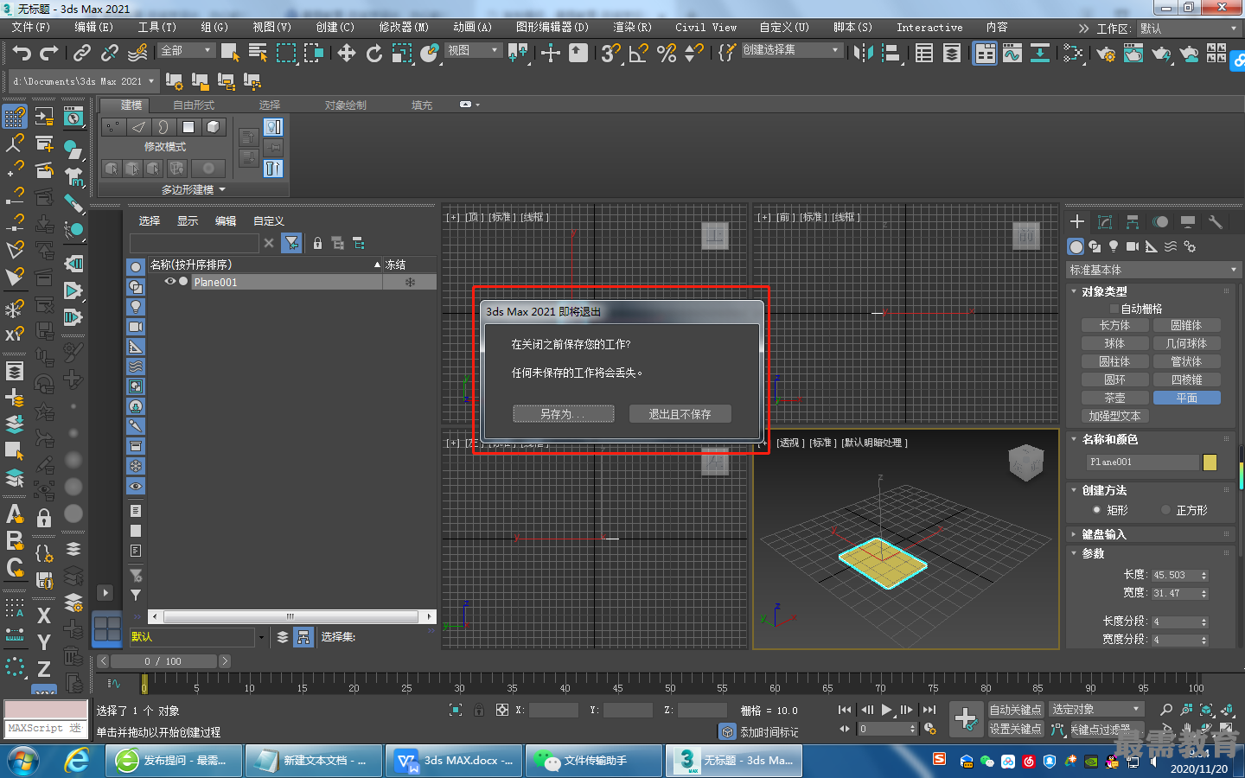The image size is (1245, 778).
Task: Click 退出且不保存 in the dialog
Action: click(680, 414)
